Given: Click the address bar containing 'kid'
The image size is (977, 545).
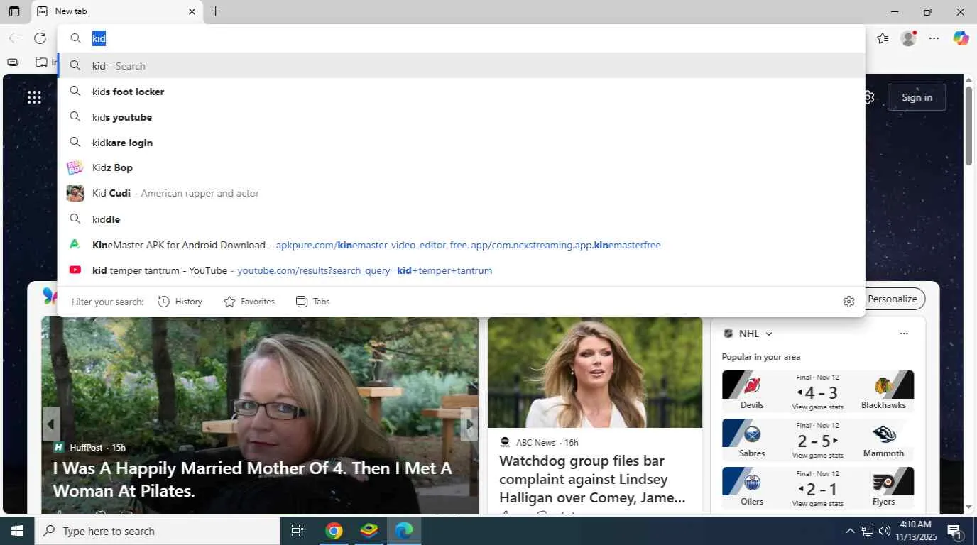Looking at the screenshot, I should click(x=462, y=38).
